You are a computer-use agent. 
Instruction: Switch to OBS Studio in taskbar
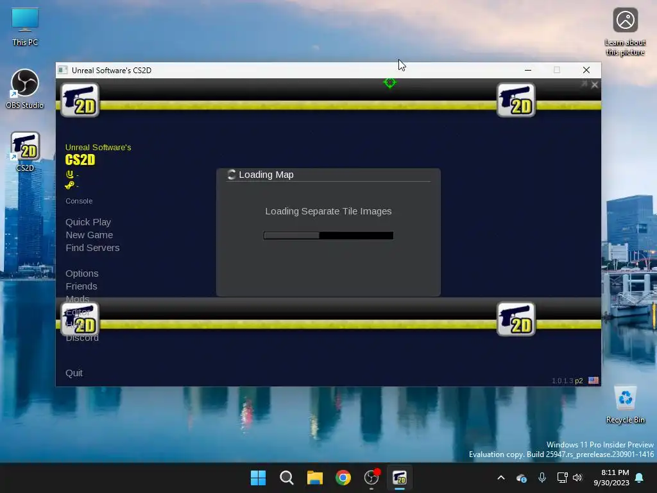point(371,478)
